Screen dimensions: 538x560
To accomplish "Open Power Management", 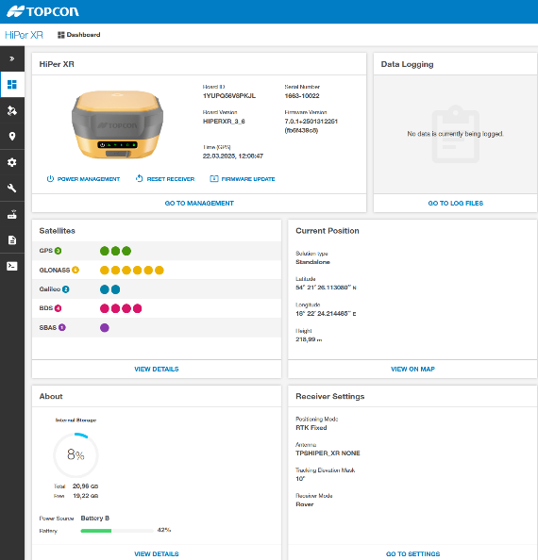I will (89, 179).
